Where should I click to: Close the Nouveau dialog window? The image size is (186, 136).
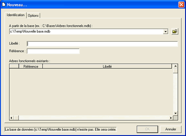(181, 5)
